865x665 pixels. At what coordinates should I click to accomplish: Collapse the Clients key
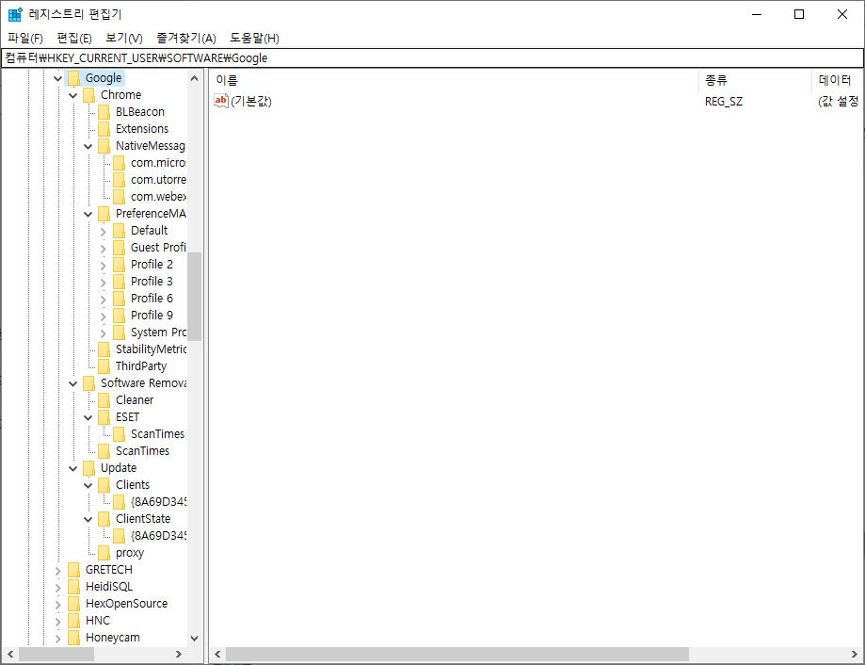click(88, 486)
